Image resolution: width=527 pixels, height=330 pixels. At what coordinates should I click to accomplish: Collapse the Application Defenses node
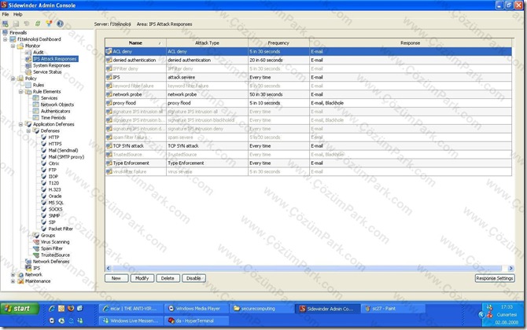[20, 124]
